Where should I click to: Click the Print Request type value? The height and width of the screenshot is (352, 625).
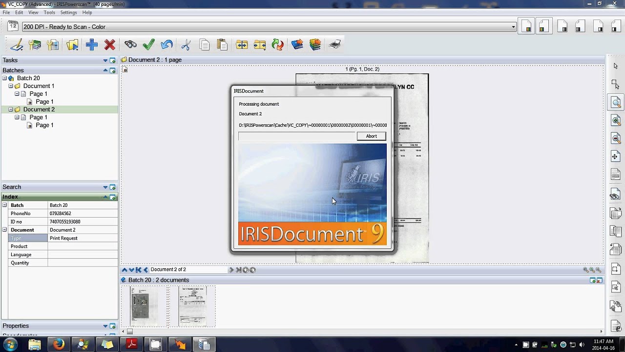[x=83, y=238]
